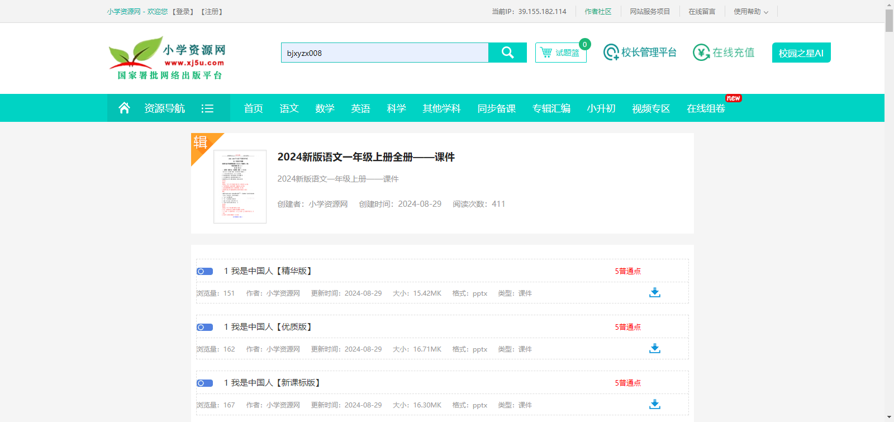The image size is (894, 422).
Task: Click the 5普通点 price on 新课标版 row
Action: pos(628,383)
